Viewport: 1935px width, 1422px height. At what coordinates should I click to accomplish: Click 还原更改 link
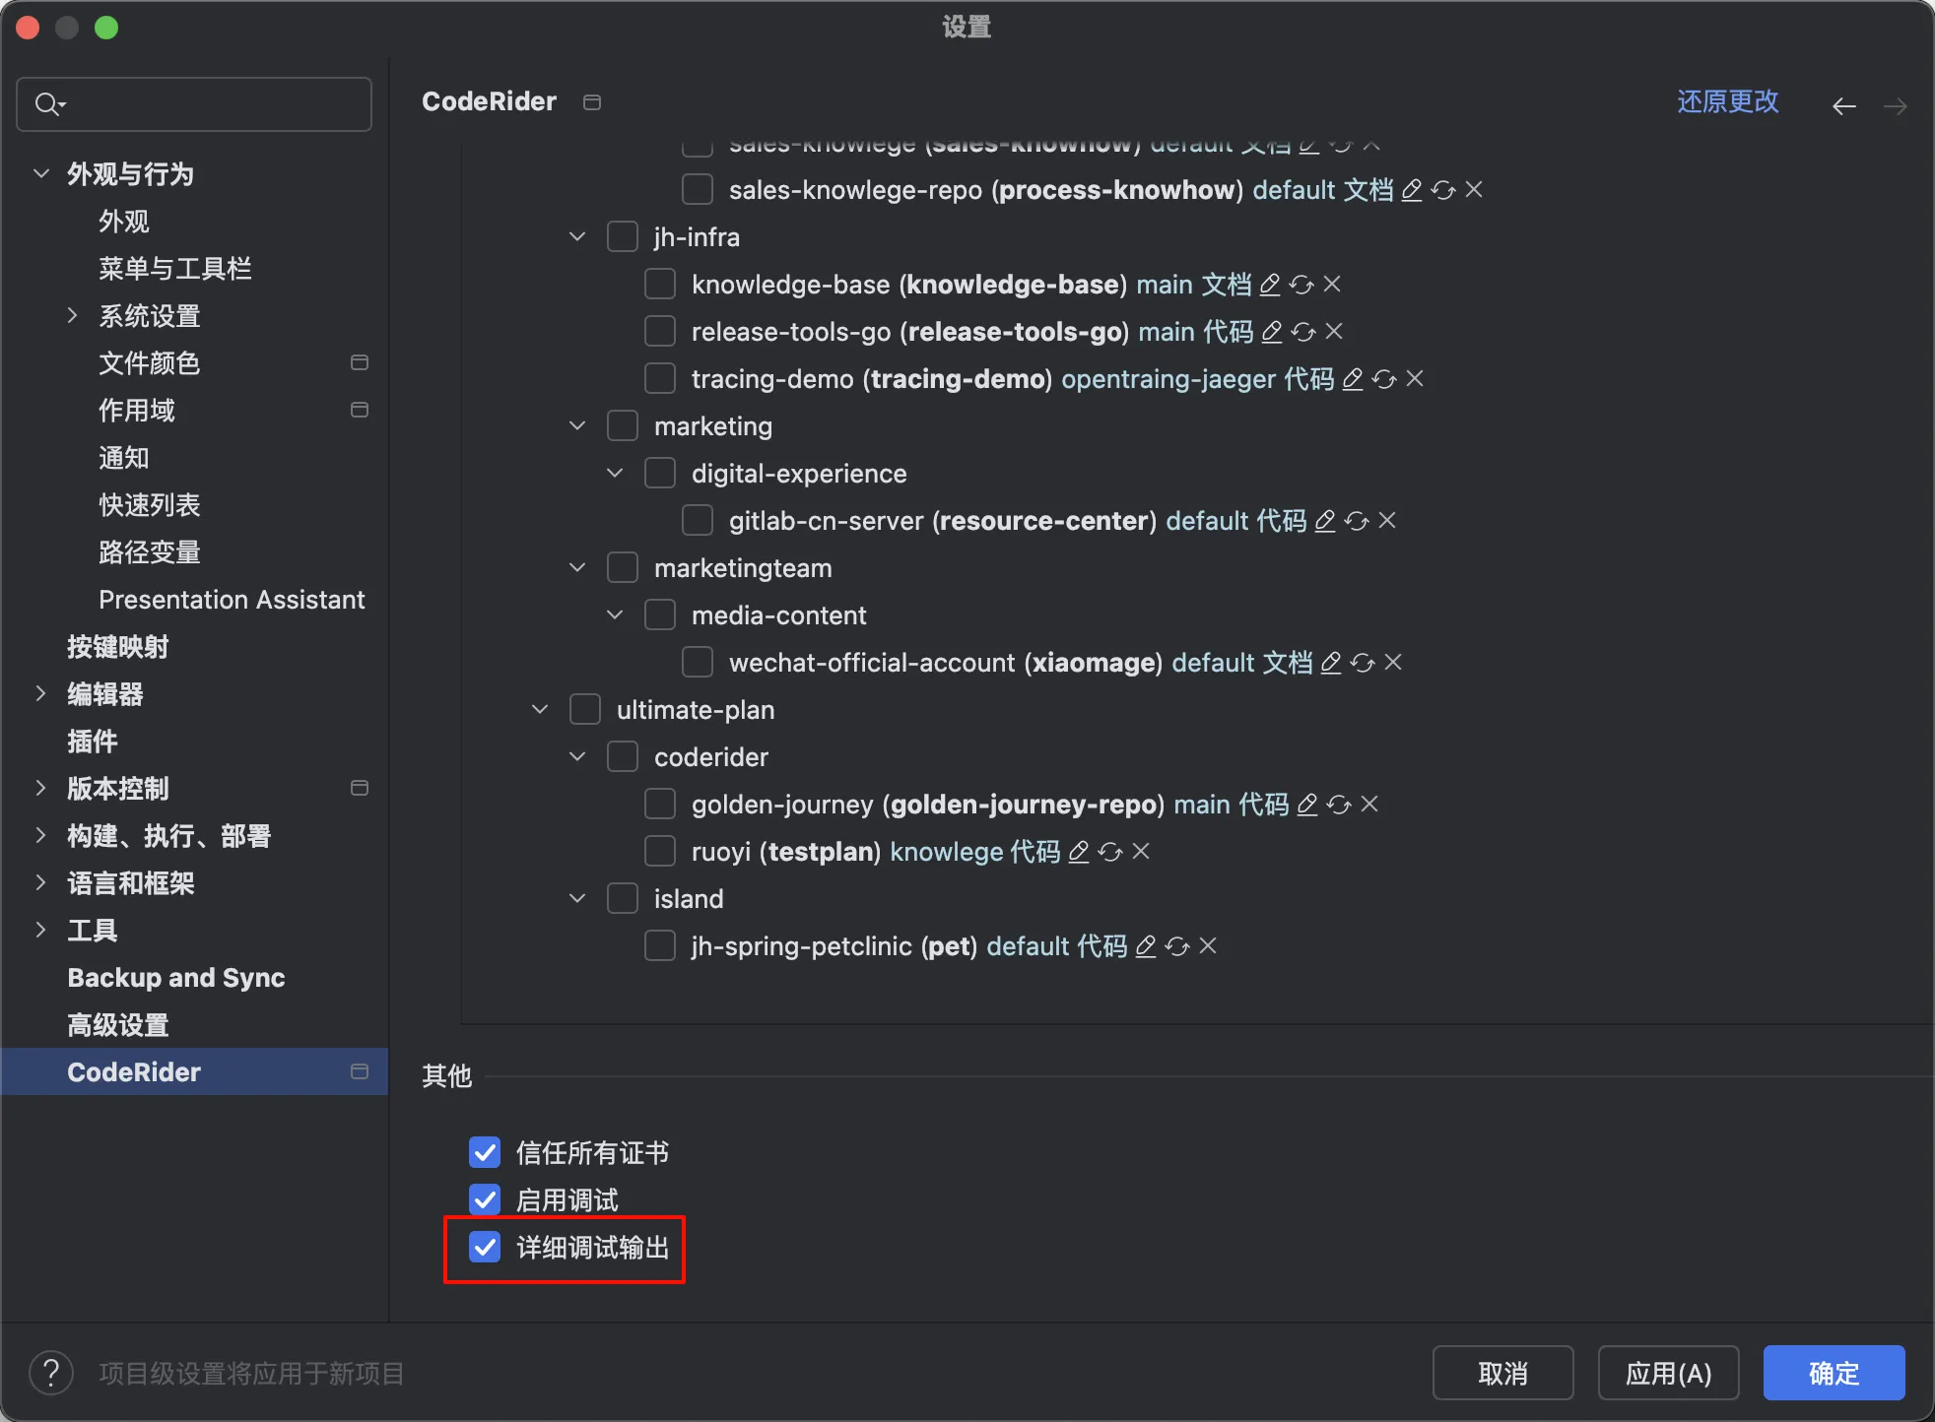point(1727,101)
